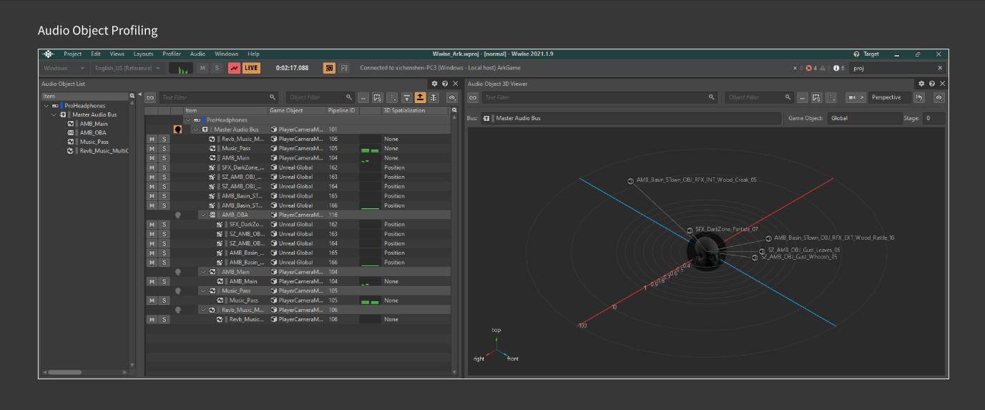Solo the Revb_Music row nested under the Revb_Music bus
This screenshot has height=410, width=985.
[164, 319]
